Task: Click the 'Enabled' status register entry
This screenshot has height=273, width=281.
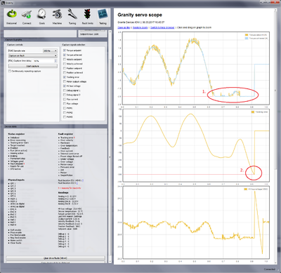Action: (14, 148)
